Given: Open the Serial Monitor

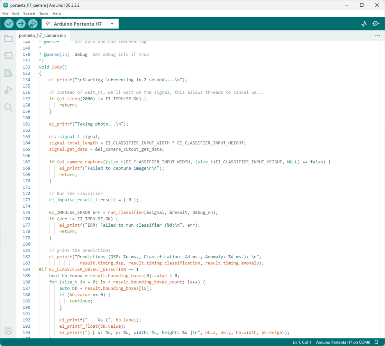Looking at the screenshot, I should 376,24.
